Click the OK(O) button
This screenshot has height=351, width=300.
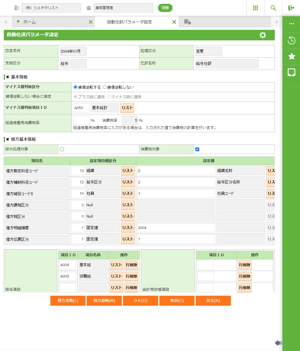coord(141,301)
